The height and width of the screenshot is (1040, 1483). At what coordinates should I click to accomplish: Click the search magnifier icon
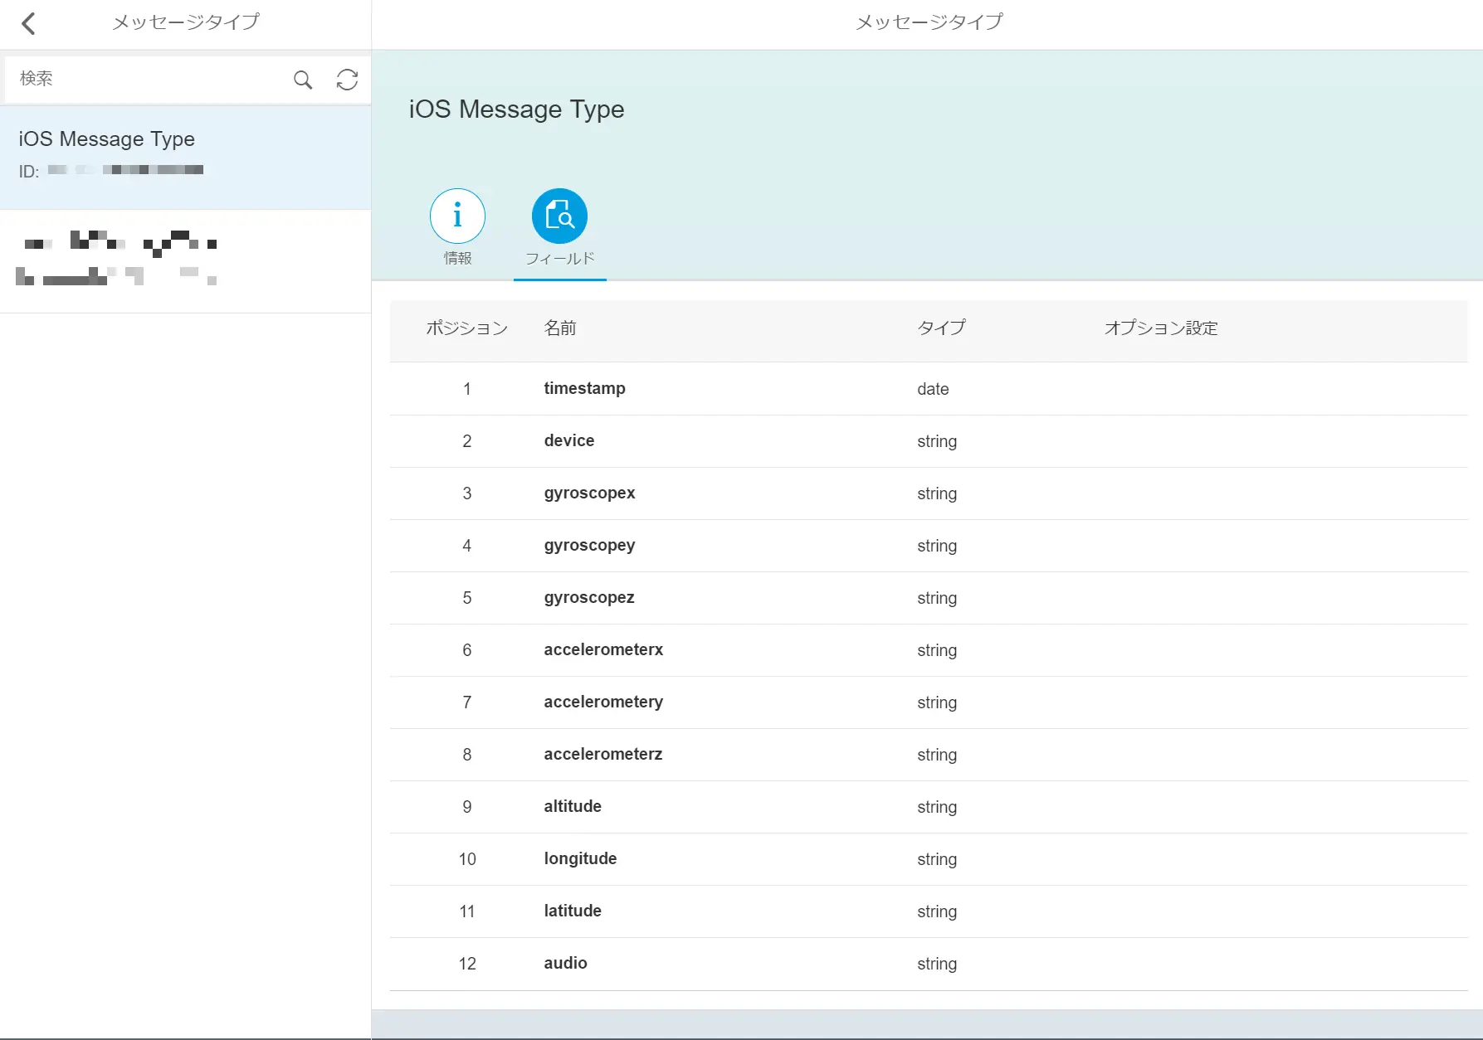pyautogui.click(x=303, y=80)
